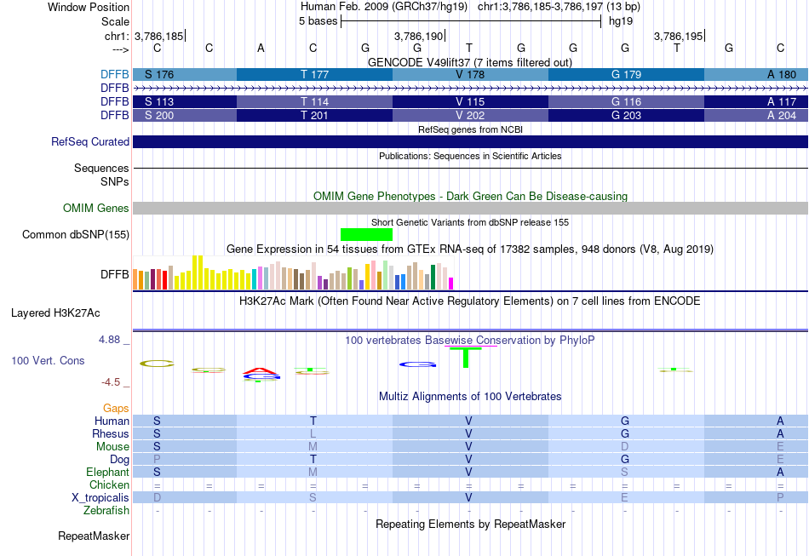
Task: Click DFFB label beside the S 176 row
Action: [115, 74]
